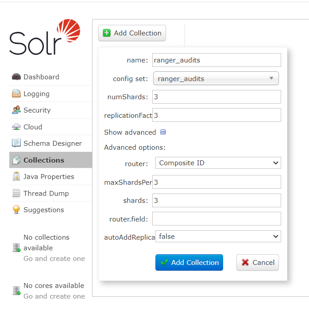This screenshot has width=309, height=334.
Task: Open the config set dropdown
Action: pyautogui.click(x=216, y=78)
